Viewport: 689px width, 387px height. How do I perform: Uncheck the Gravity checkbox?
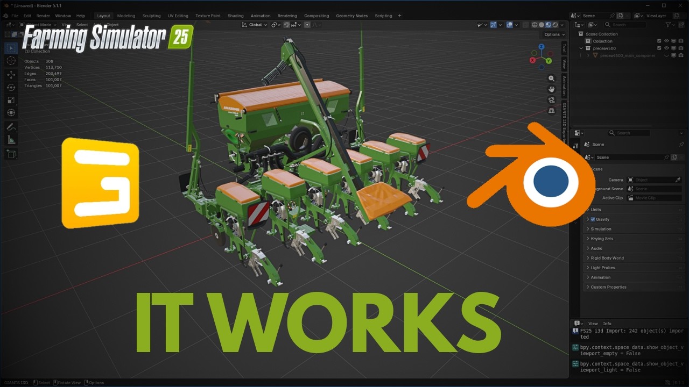coord(593,219)
